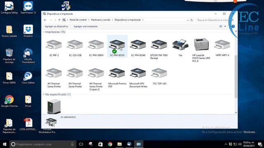Expand breadcrumb arrow after Hardware y sonido
Viewport: 264px width, 148px height.
pyautogui.click(x=113, y=20)
